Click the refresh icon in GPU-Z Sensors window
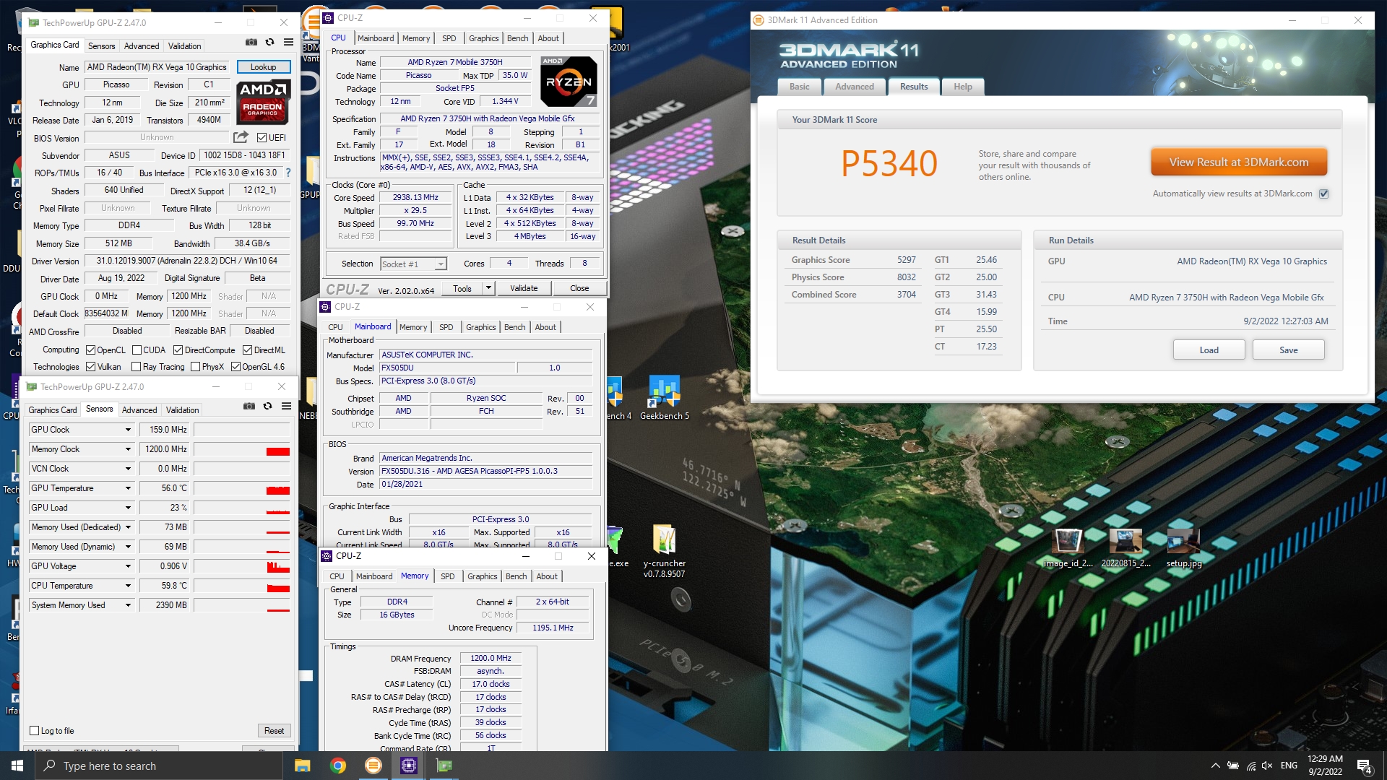The width and height of the screenshot is (1387, 780). pyautogui.click(x=267, y=407)
